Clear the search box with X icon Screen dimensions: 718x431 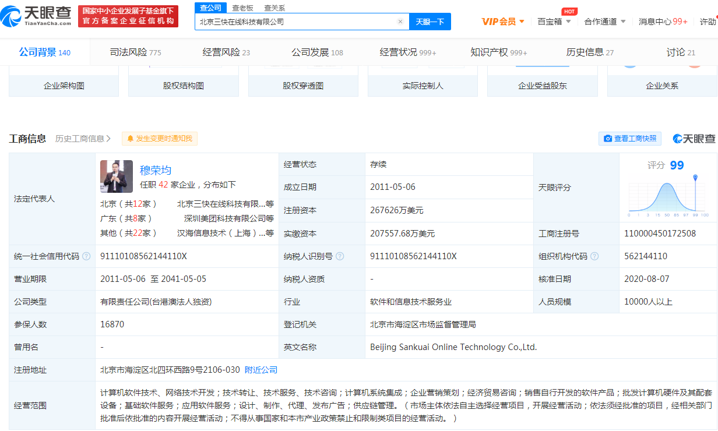click(x=400, y=22)
